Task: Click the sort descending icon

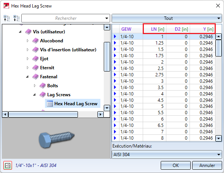Action: click(16, 18)
